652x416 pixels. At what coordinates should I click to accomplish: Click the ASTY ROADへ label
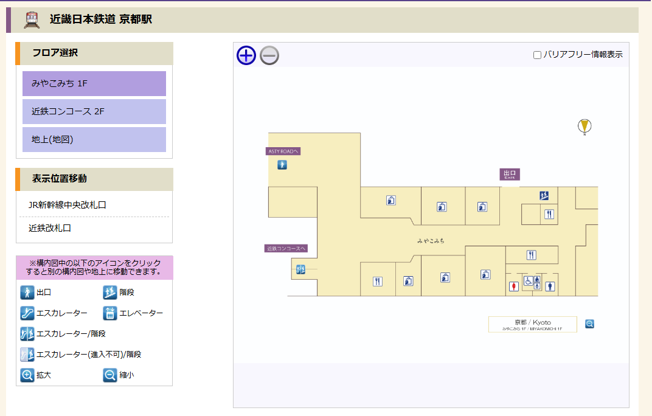click(x=283, y=151)
